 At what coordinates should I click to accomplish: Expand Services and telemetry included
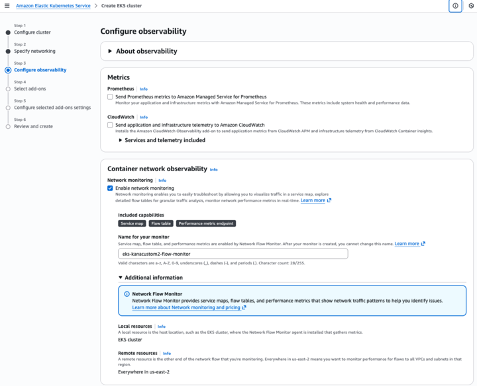[121, 140]
